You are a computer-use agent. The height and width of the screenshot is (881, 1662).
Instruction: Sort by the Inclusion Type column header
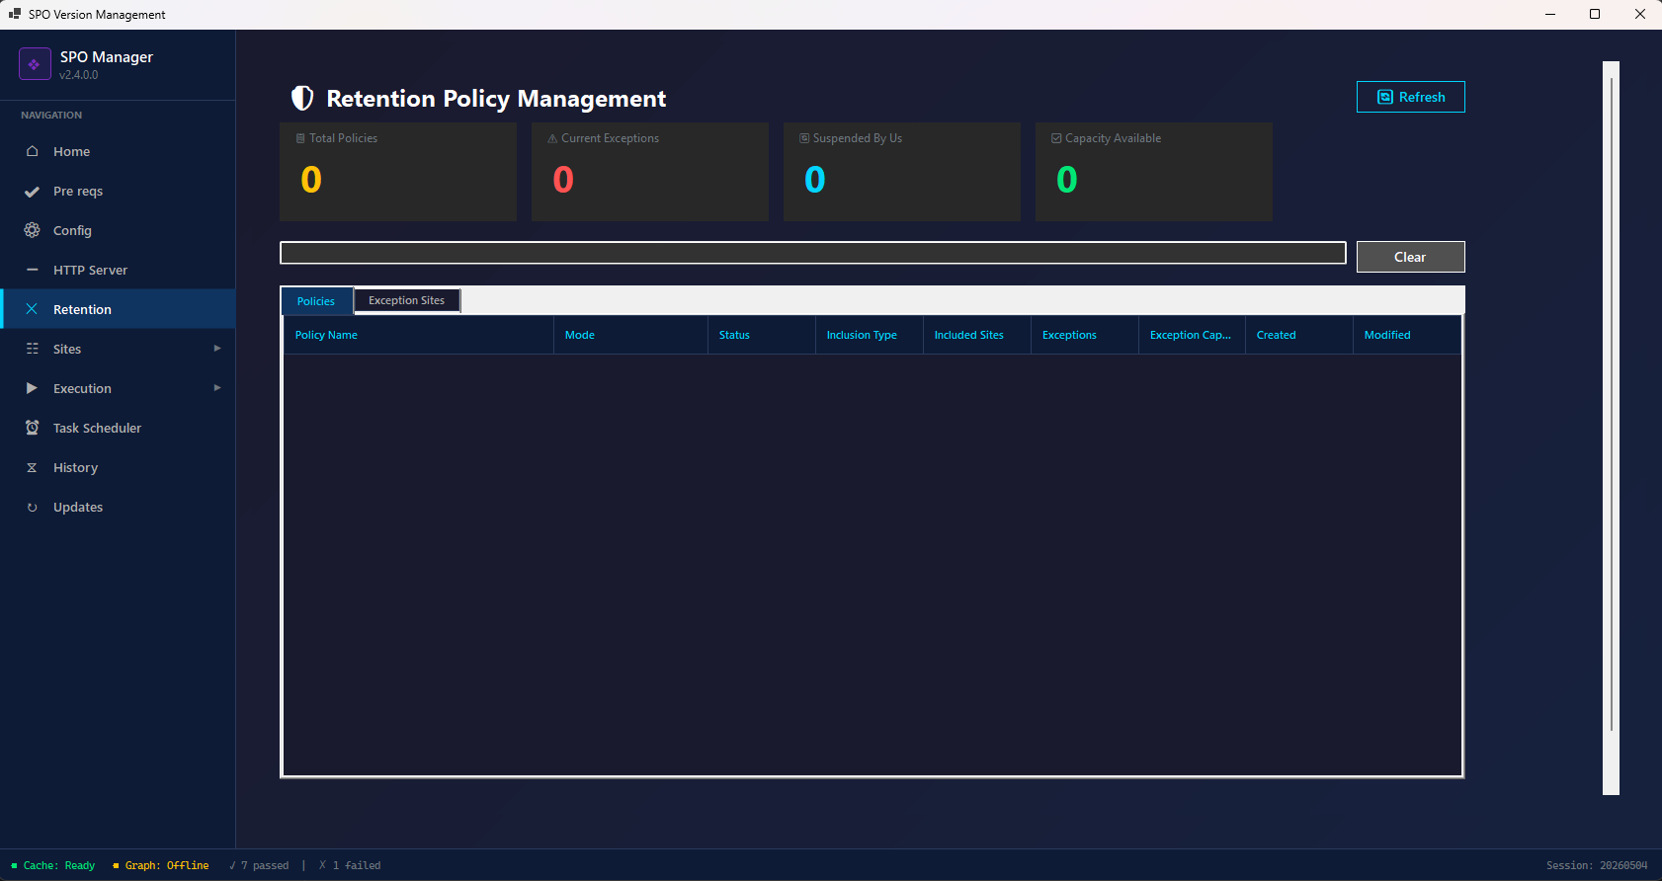pos(869,335)
